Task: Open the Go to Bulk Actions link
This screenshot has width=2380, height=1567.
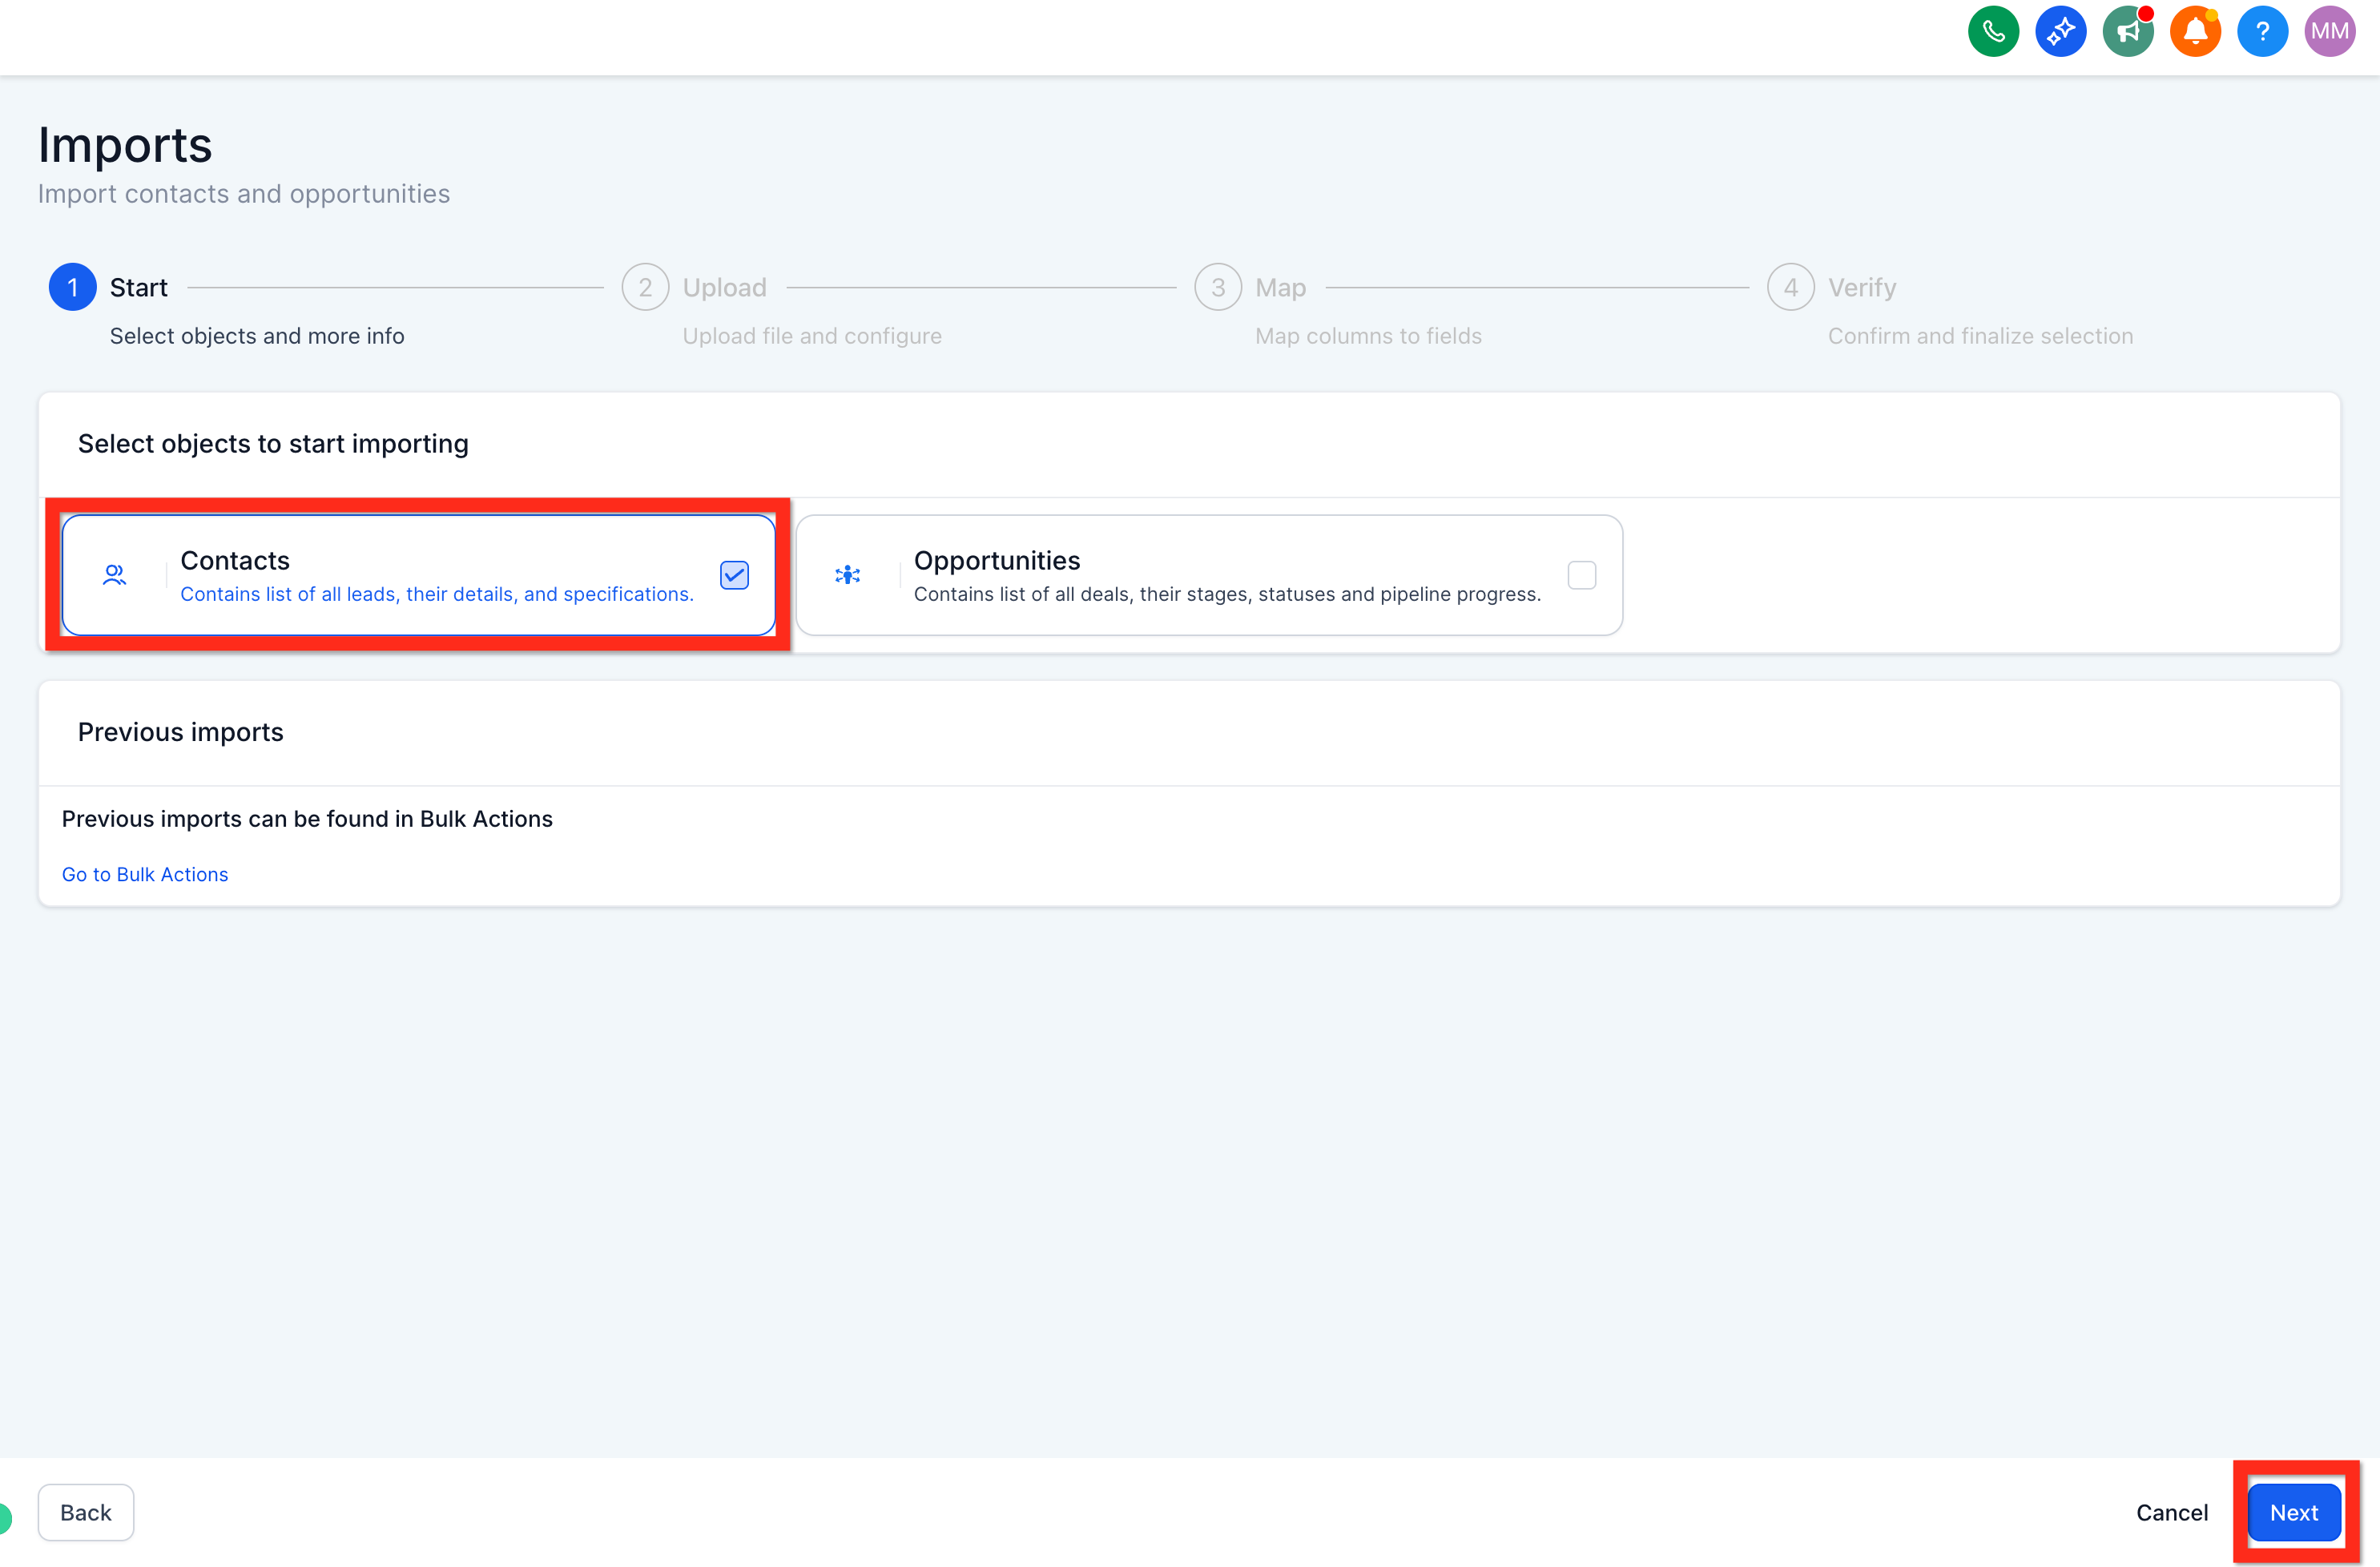Action: coord(145,874)
